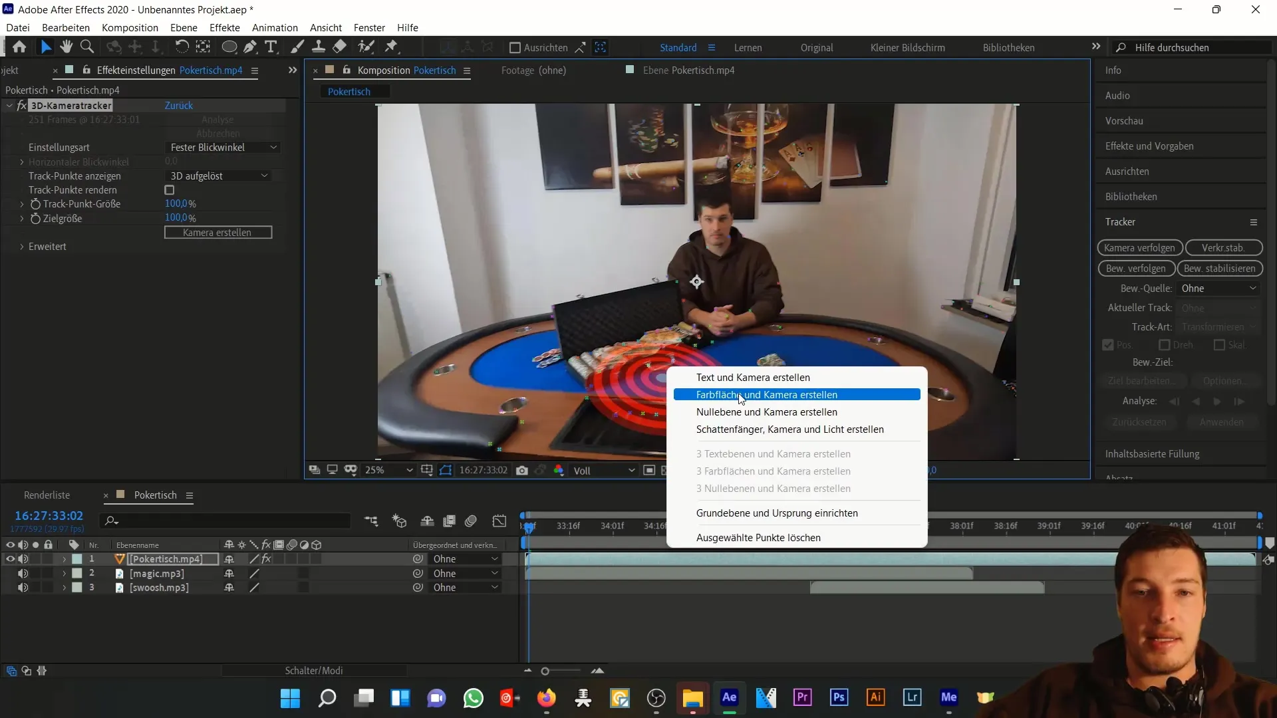Expand the swoosh.mp3 layer properties
This screenshot has width=1277, height=718.
(x=64, y=588)
